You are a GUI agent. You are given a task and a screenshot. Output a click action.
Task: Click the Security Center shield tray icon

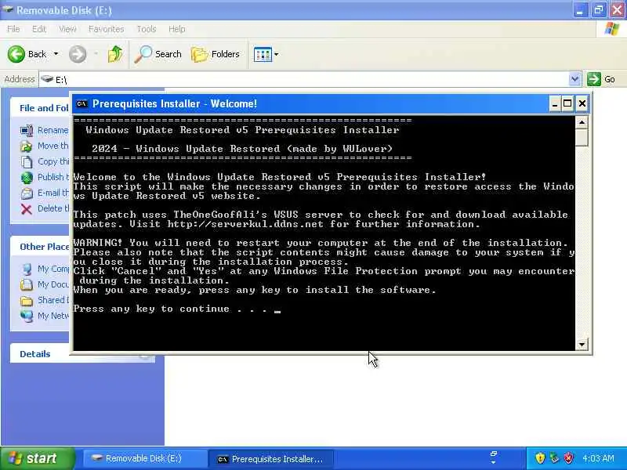click(x=540, y=458)
